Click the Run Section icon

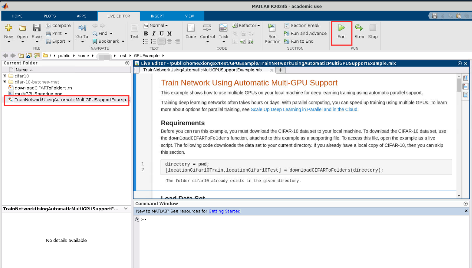pos(272,28)
